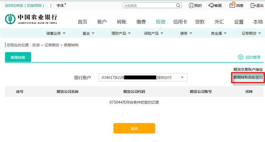Viewport: 265px width, 142px height.
Task: Expand the 基金 submenu arrow
Action: pos(93,33)
